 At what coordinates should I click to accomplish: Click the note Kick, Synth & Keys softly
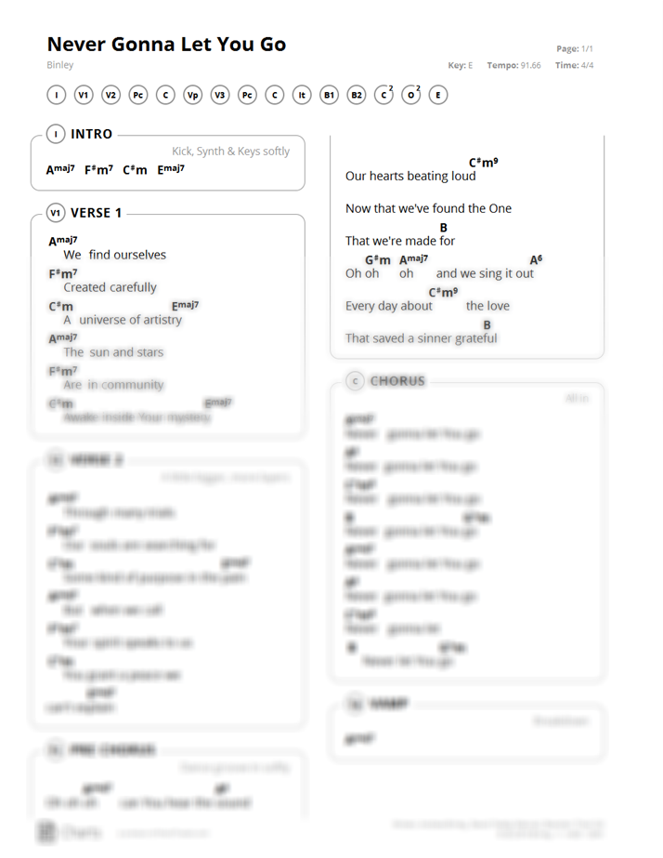pyautogui.click(x=230, y=151)
